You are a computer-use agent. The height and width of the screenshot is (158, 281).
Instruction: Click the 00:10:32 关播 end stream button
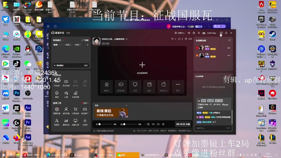183,124
